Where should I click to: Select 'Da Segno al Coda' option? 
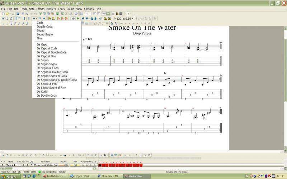pyautogui.click(x=47, y=68)
